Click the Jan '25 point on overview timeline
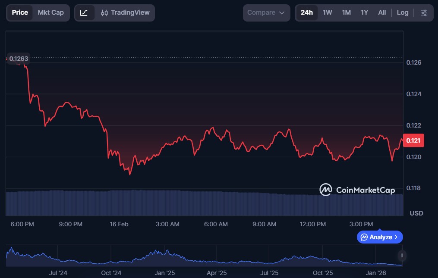The width and height of the screenshot is (438, 278). click(164, 273)
